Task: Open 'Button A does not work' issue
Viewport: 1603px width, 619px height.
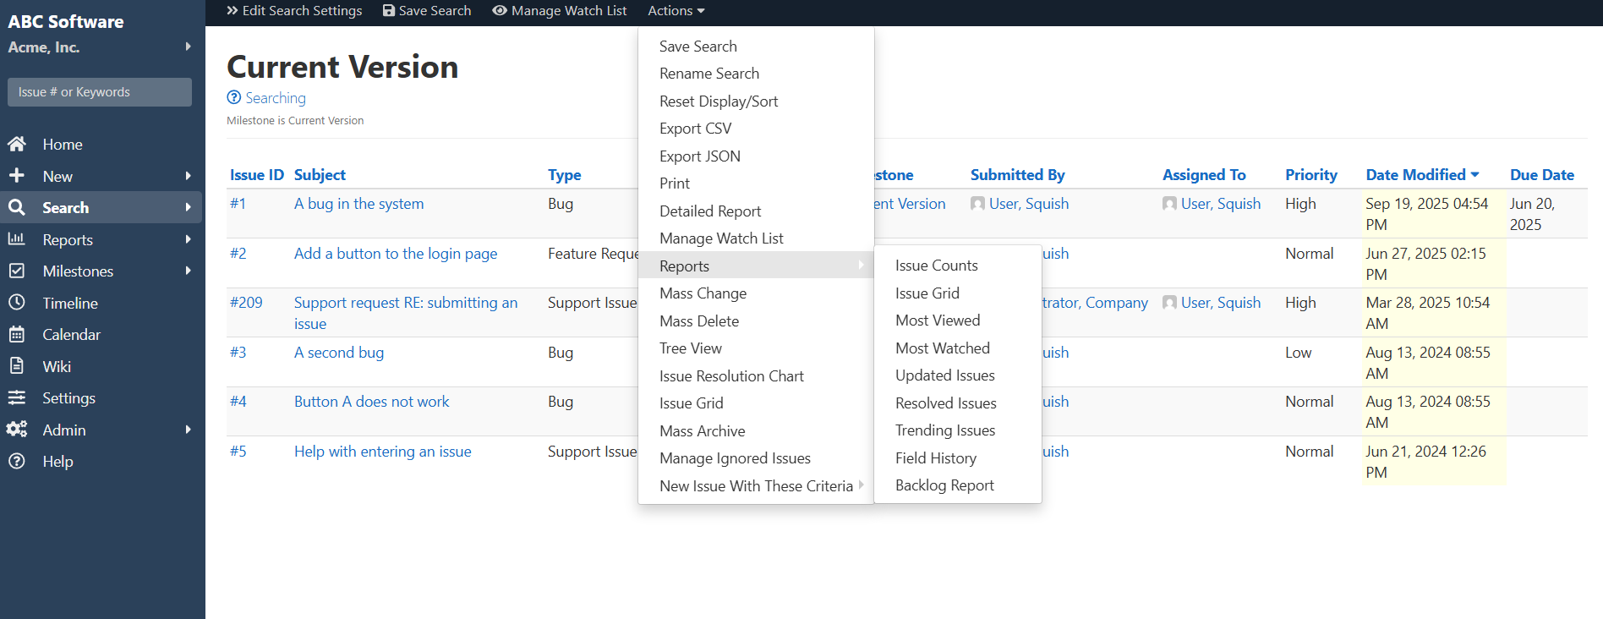Action: 371,402
